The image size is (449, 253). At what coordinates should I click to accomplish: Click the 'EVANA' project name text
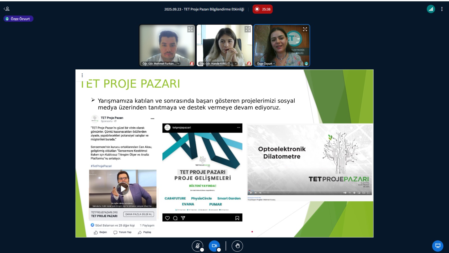(188, 204)
